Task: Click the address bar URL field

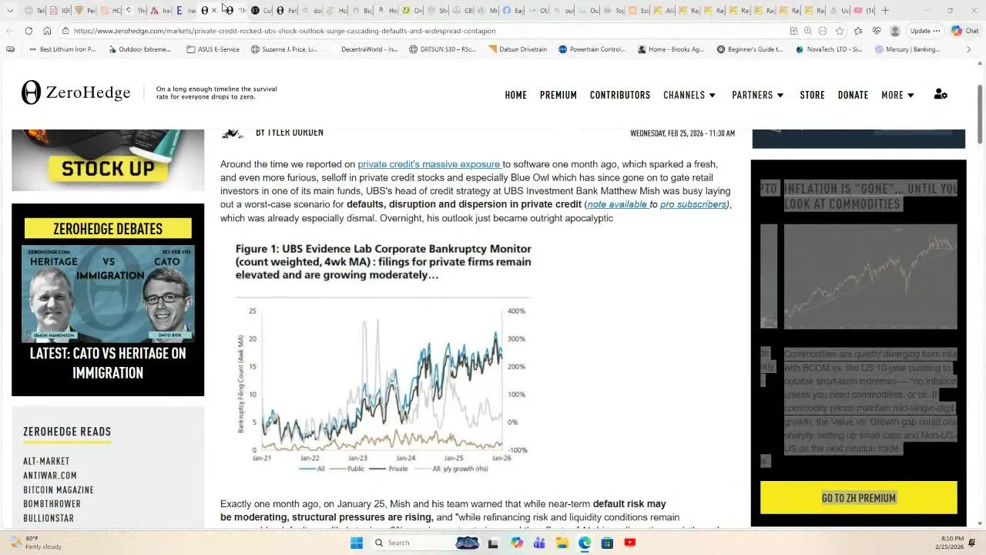Action: pos(424,31)
